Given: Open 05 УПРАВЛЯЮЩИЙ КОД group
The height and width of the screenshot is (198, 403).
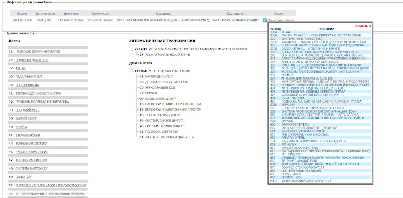Looking at the screenshot, I should (157, 87).
